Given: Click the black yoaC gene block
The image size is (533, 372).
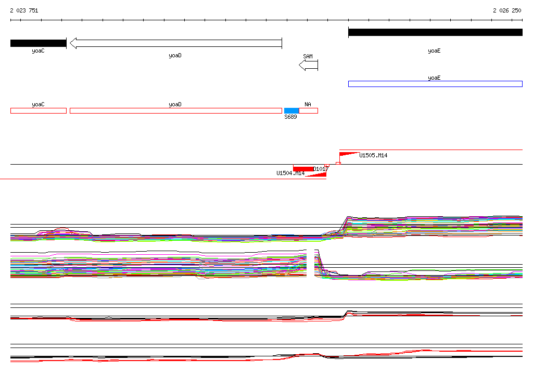Looking at the screenshot, I should 39,43.
